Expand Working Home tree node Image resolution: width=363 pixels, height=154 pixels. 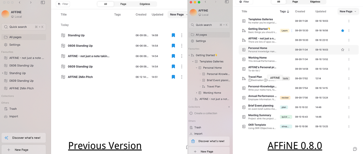click(197, 93)
